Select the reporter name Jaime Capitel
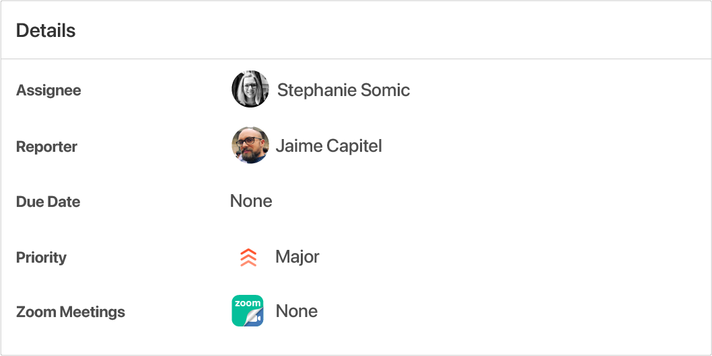The width and height of the screenshot is (712, 356). 329,146
